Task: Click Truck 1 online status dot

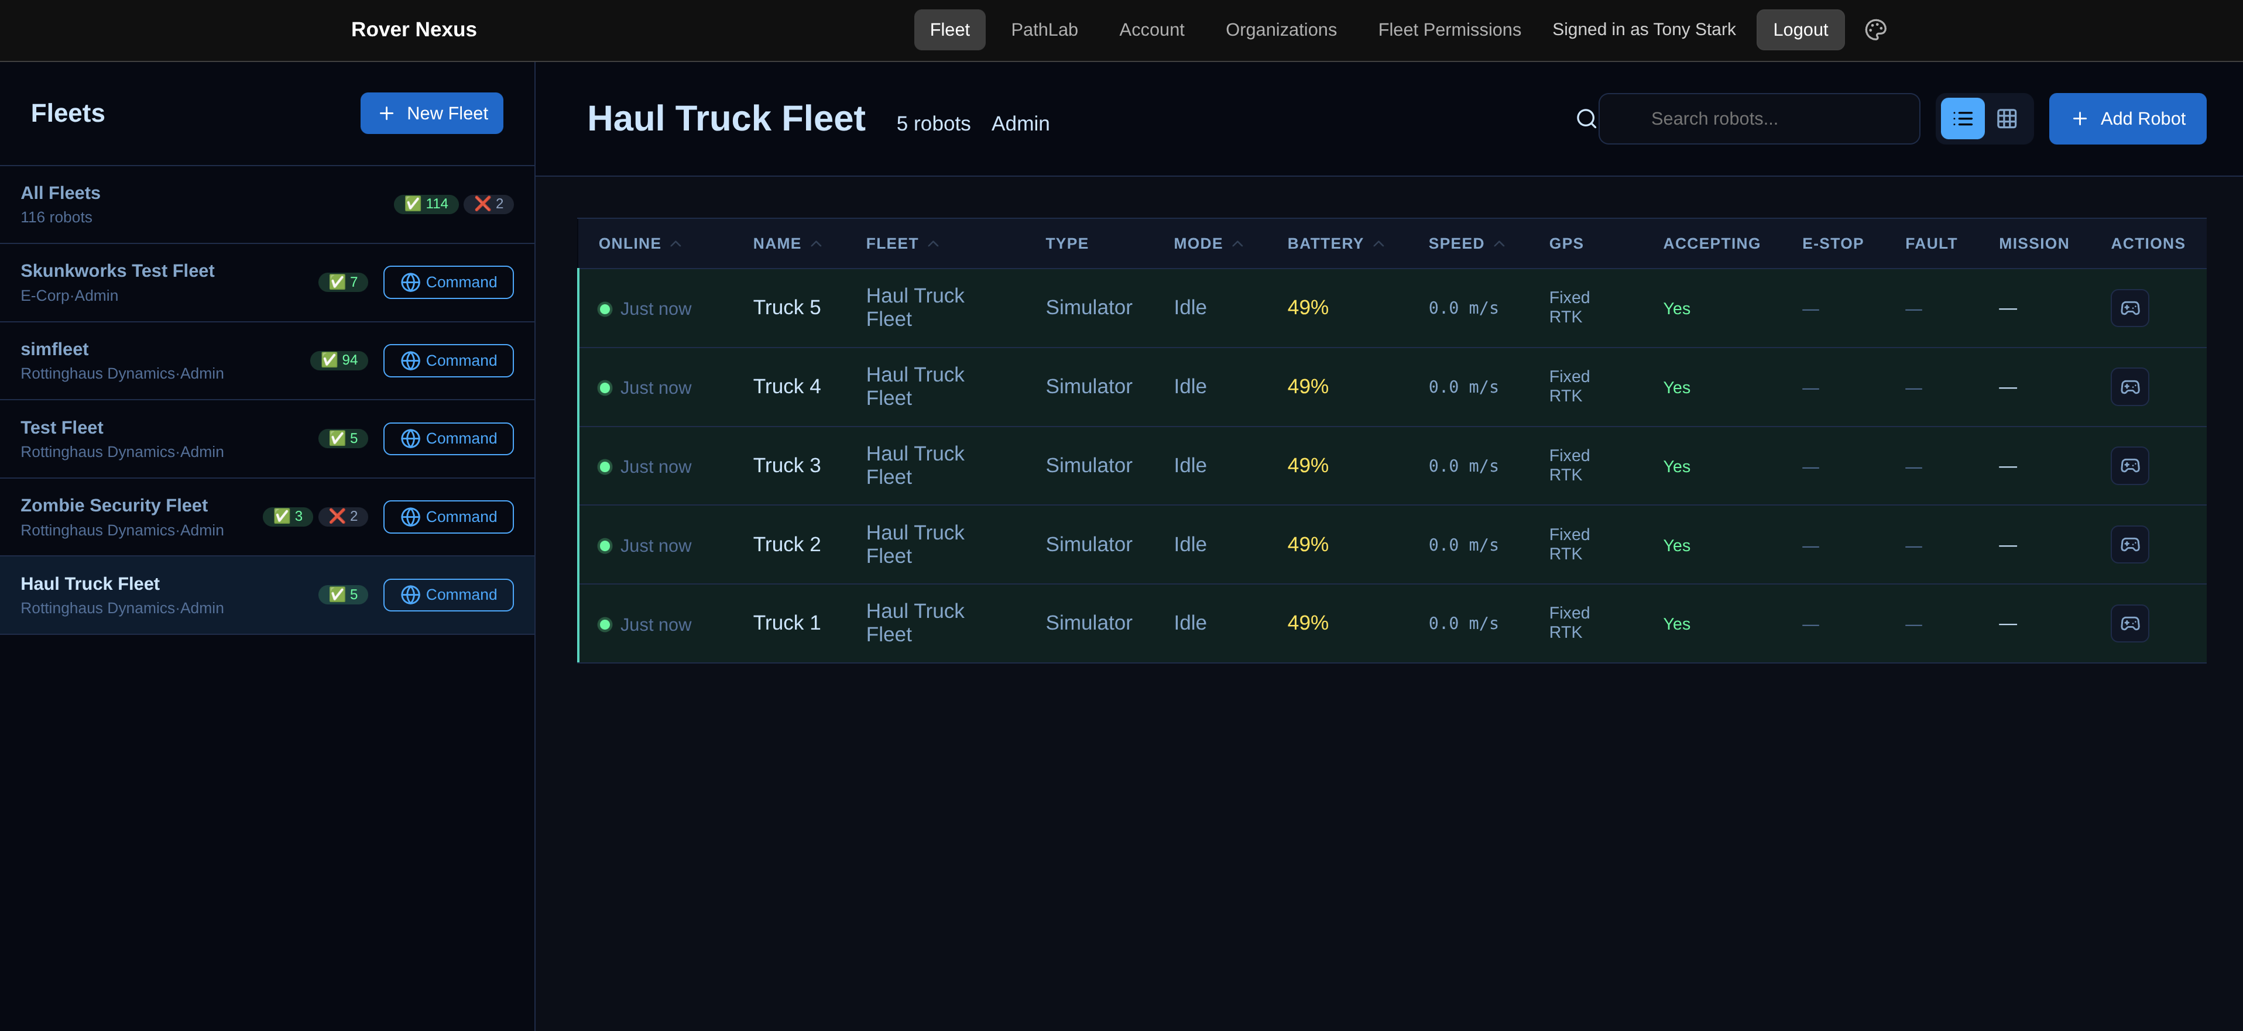Action: click(605, 624)
